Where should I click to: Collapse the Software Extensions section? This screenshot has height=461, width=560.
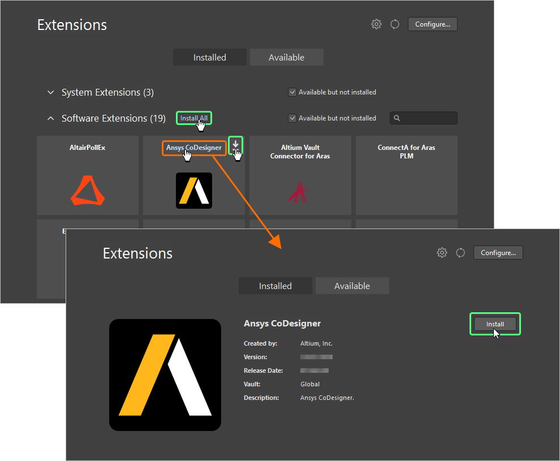click(x=50, y=118)
